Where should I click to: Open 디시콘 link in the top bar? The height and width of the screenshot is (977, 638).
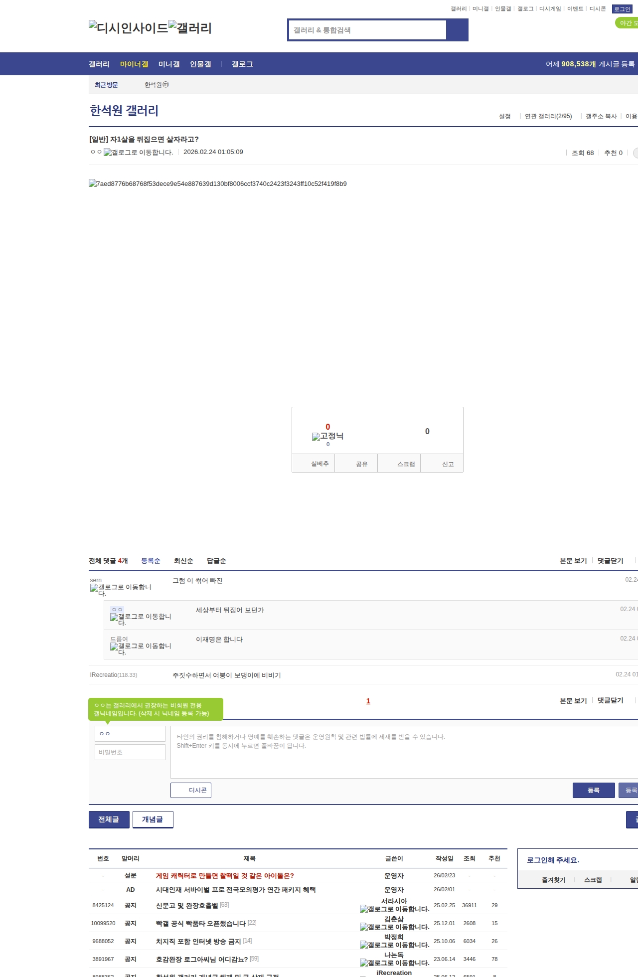[x=598, y=9]
